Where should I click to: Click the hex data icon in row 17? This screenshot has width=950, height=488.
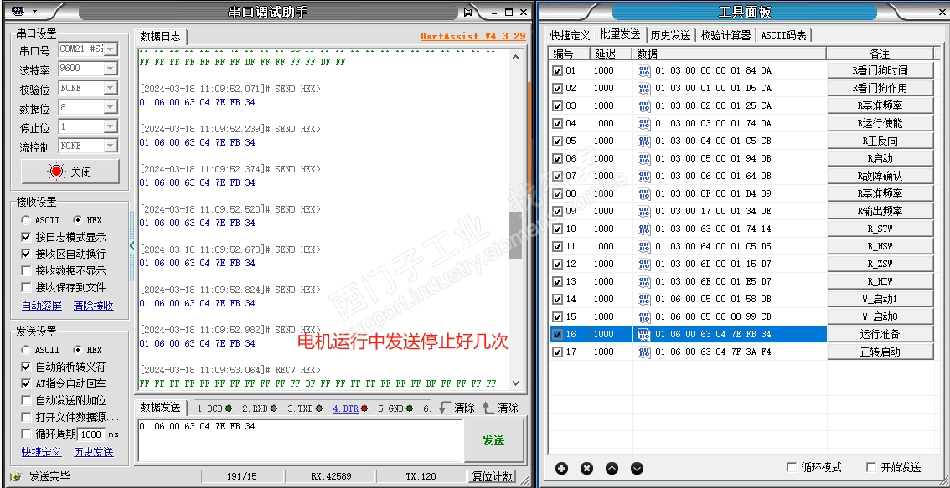coord(644,352)
